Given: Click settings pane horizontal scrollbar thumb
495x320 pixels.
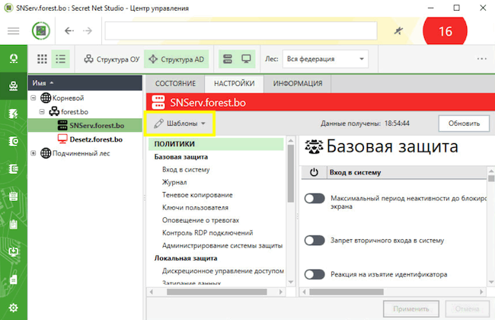Looking at the screenshot, I should click(x=346, y=292).
